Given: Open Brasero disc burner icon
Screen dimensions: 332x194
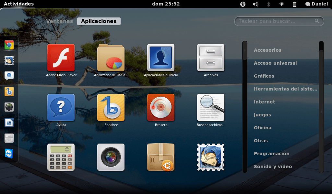Looking at the screenshot, I should tap(161, 107).
